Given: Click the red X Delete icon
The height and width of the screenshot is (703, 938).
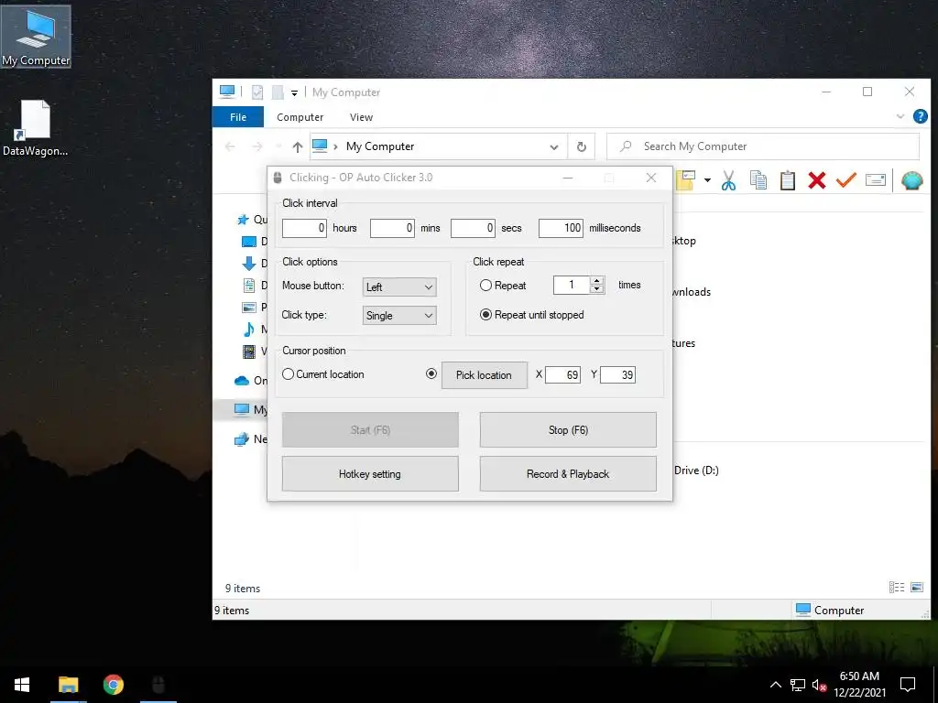Looking at the screenshot, I should (x=816, y=180).
